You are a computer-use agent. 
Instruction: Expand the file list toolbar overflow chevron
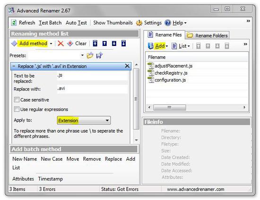click(x=245, y=44)
